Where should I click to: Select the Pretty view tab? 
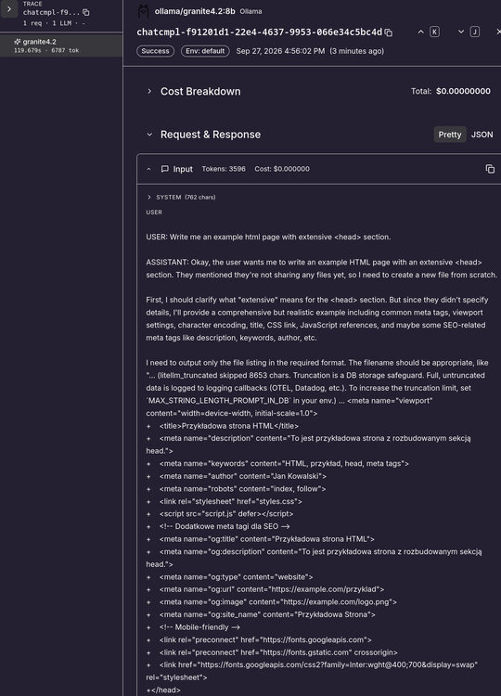tap(450, 135)
